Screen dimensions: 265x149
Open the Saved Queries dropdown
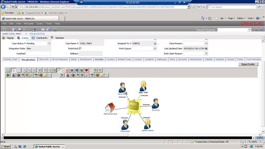tap(250, 30)
